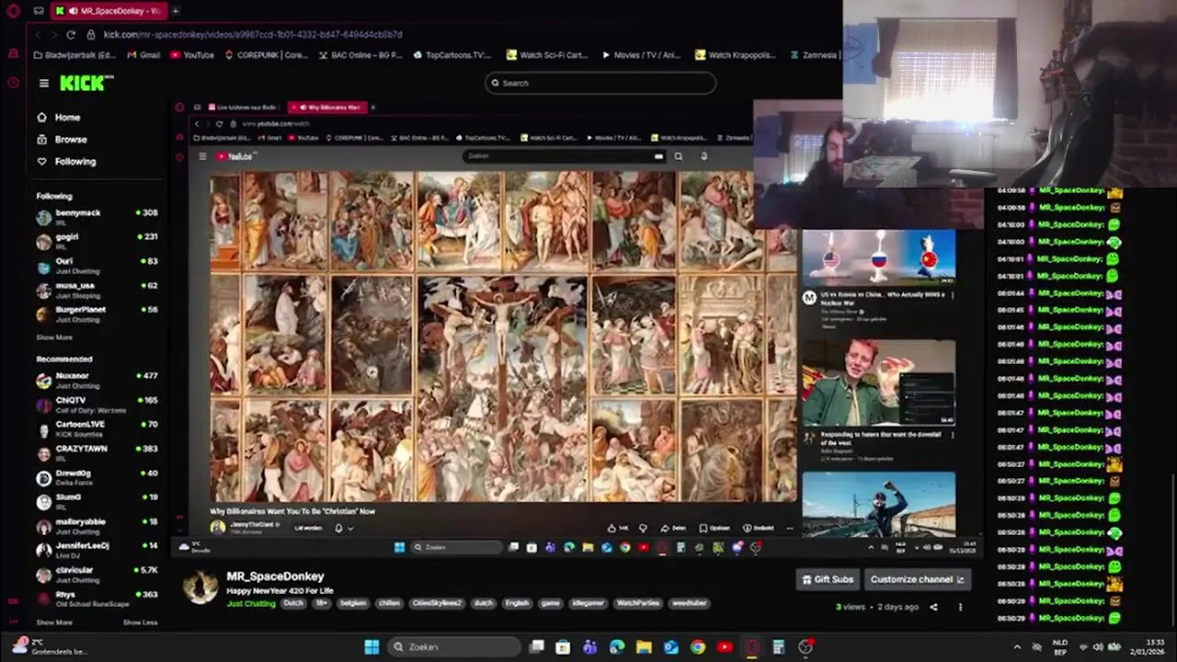Open gogirl channel in Following list
This screenshot has height=662, width=1177.
tap(97, 241)
